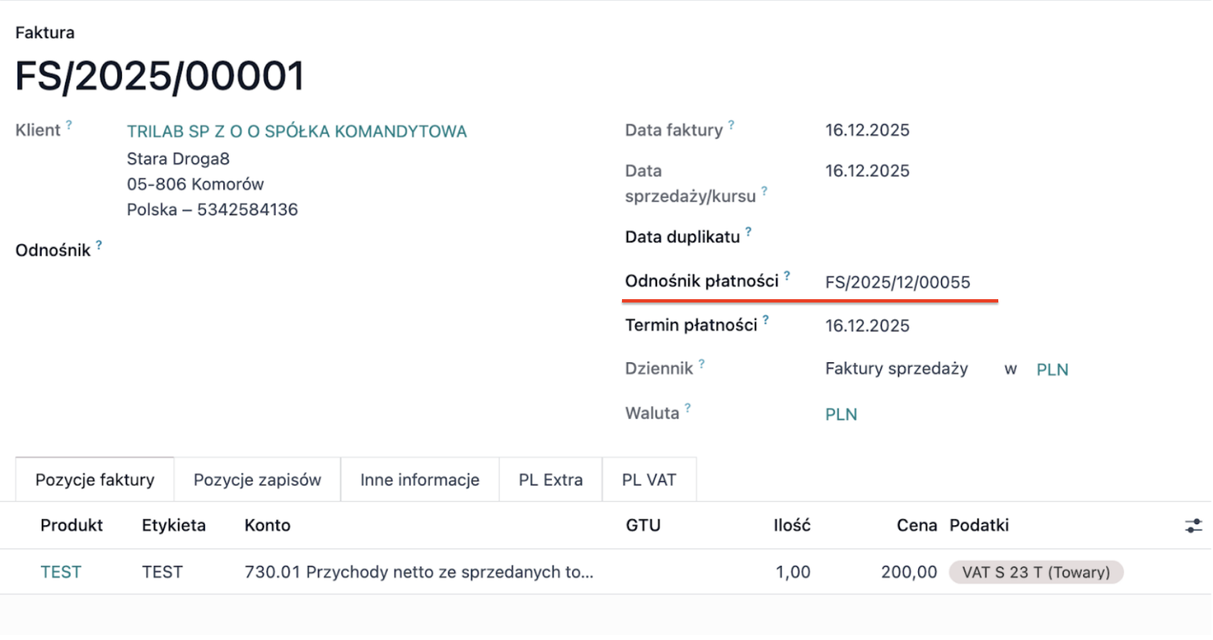Click the TEST product link
1213x640 pixels.
(61, 572)
